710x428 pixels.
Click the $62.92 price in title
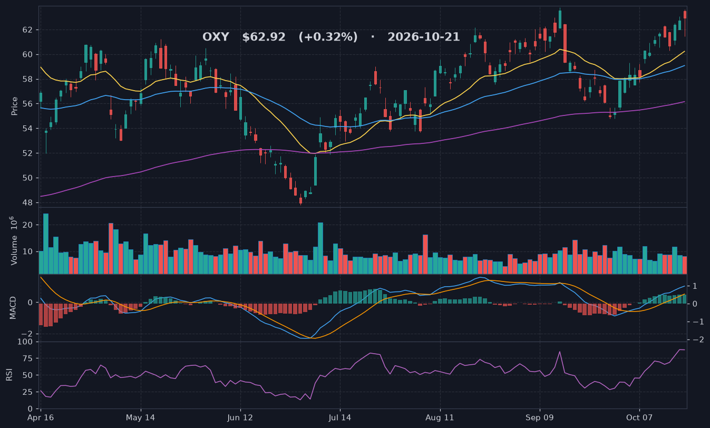(264, 37)
